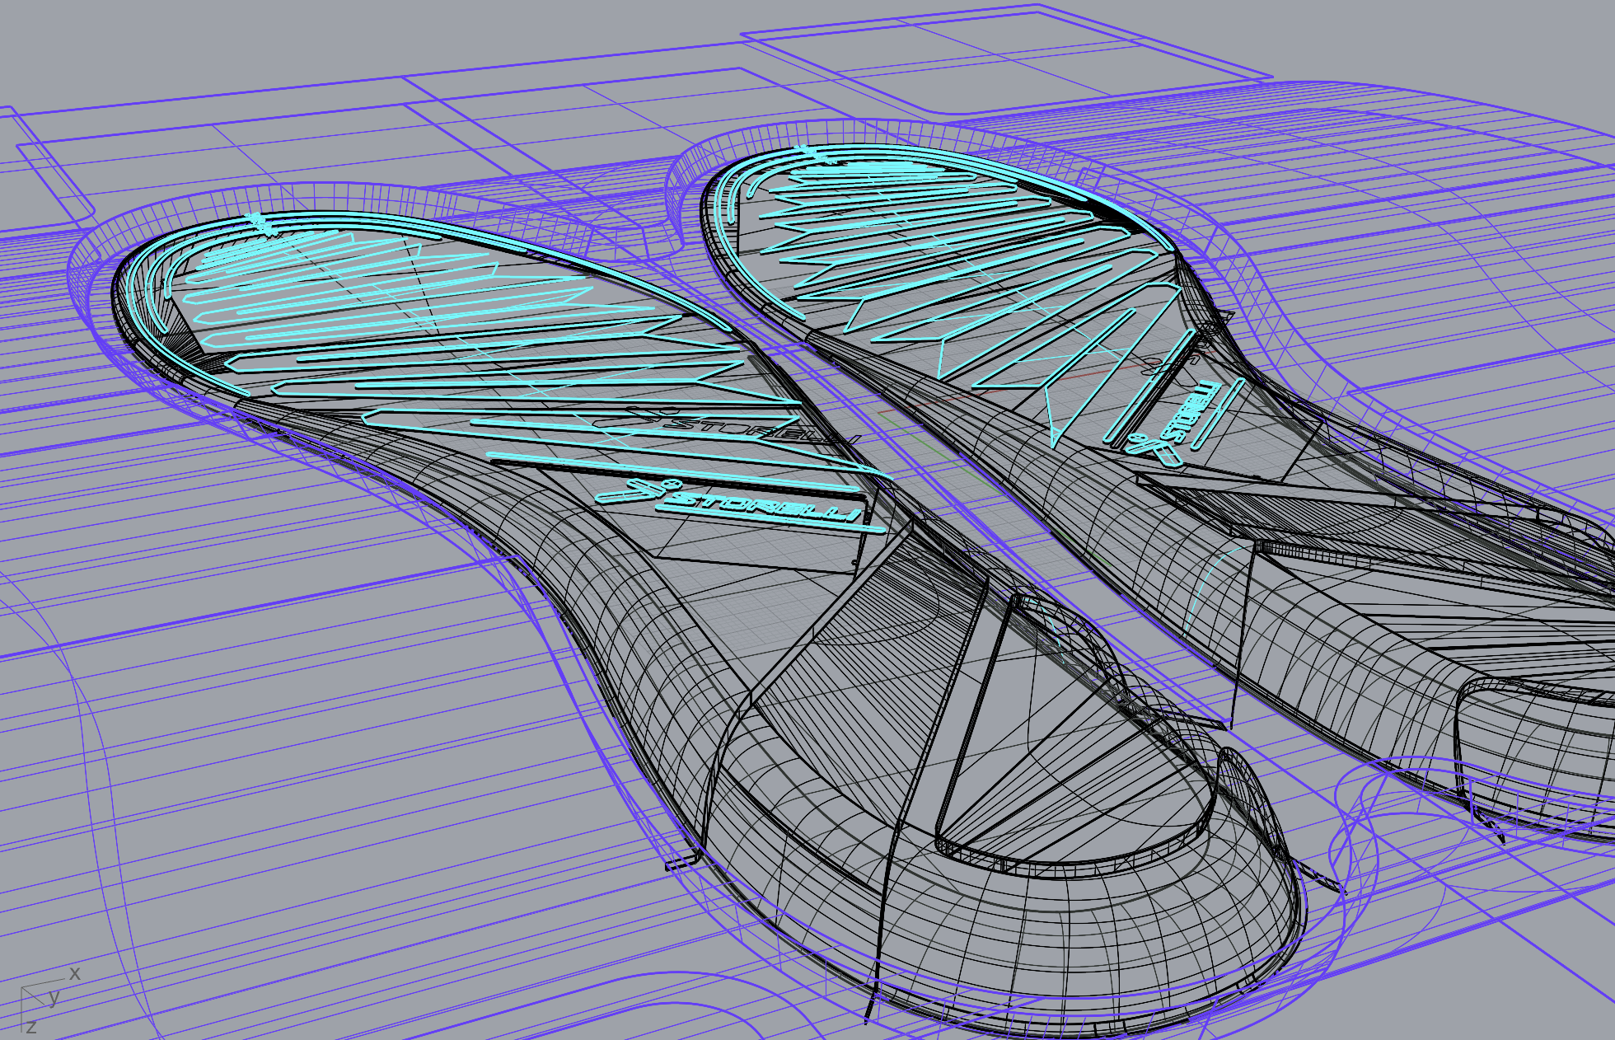Select the vertical cyan STORELLI text on right insole
Screen dimensions: 1615x1040
point(1187,413)
